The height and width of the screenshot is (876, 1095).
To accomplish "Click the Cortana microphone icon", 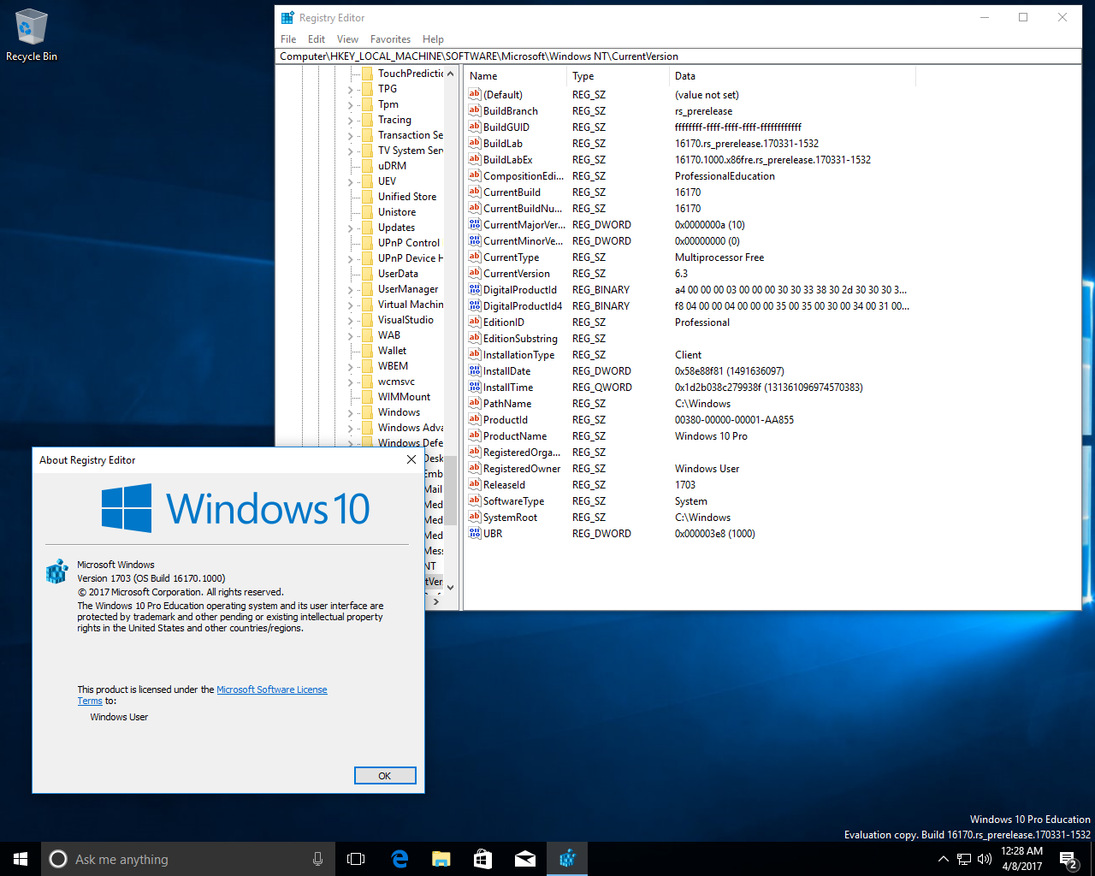I will pyautogui.click(x=317, y=859).
